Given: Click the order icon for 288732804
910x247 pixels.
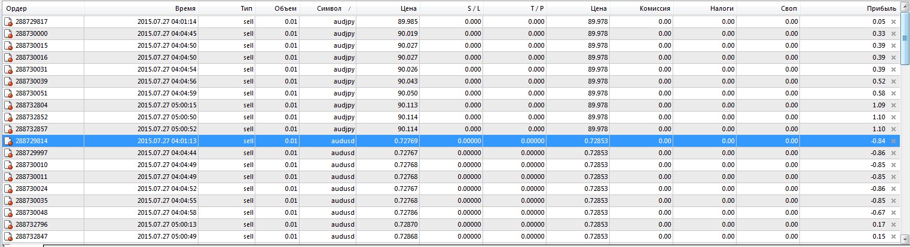Looking at the screenshot, I should pyautogui.click(x=8, y=105).
